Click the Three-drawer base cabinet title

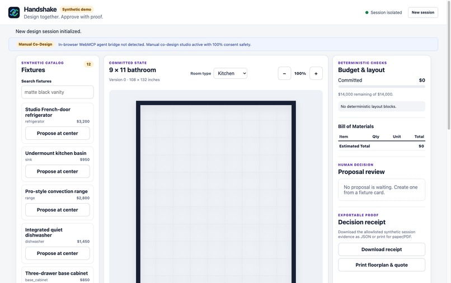coord(57,273)
